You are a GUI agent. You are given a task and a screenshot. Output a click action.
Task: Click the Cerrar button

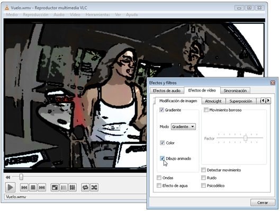[x=263, y=203]
